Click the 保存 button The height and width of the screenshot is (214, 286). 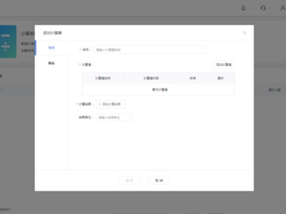[129, 180]
